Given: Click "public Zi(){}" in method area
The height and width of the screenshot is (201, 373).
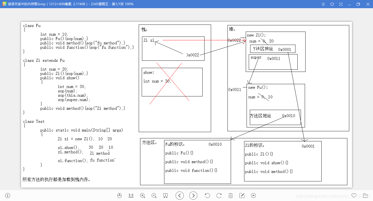Looking at the screenshot, I should tap(259, 154).
